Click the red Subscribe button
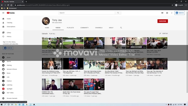Viewport: 188px width, 106px height. pos(163,21)
